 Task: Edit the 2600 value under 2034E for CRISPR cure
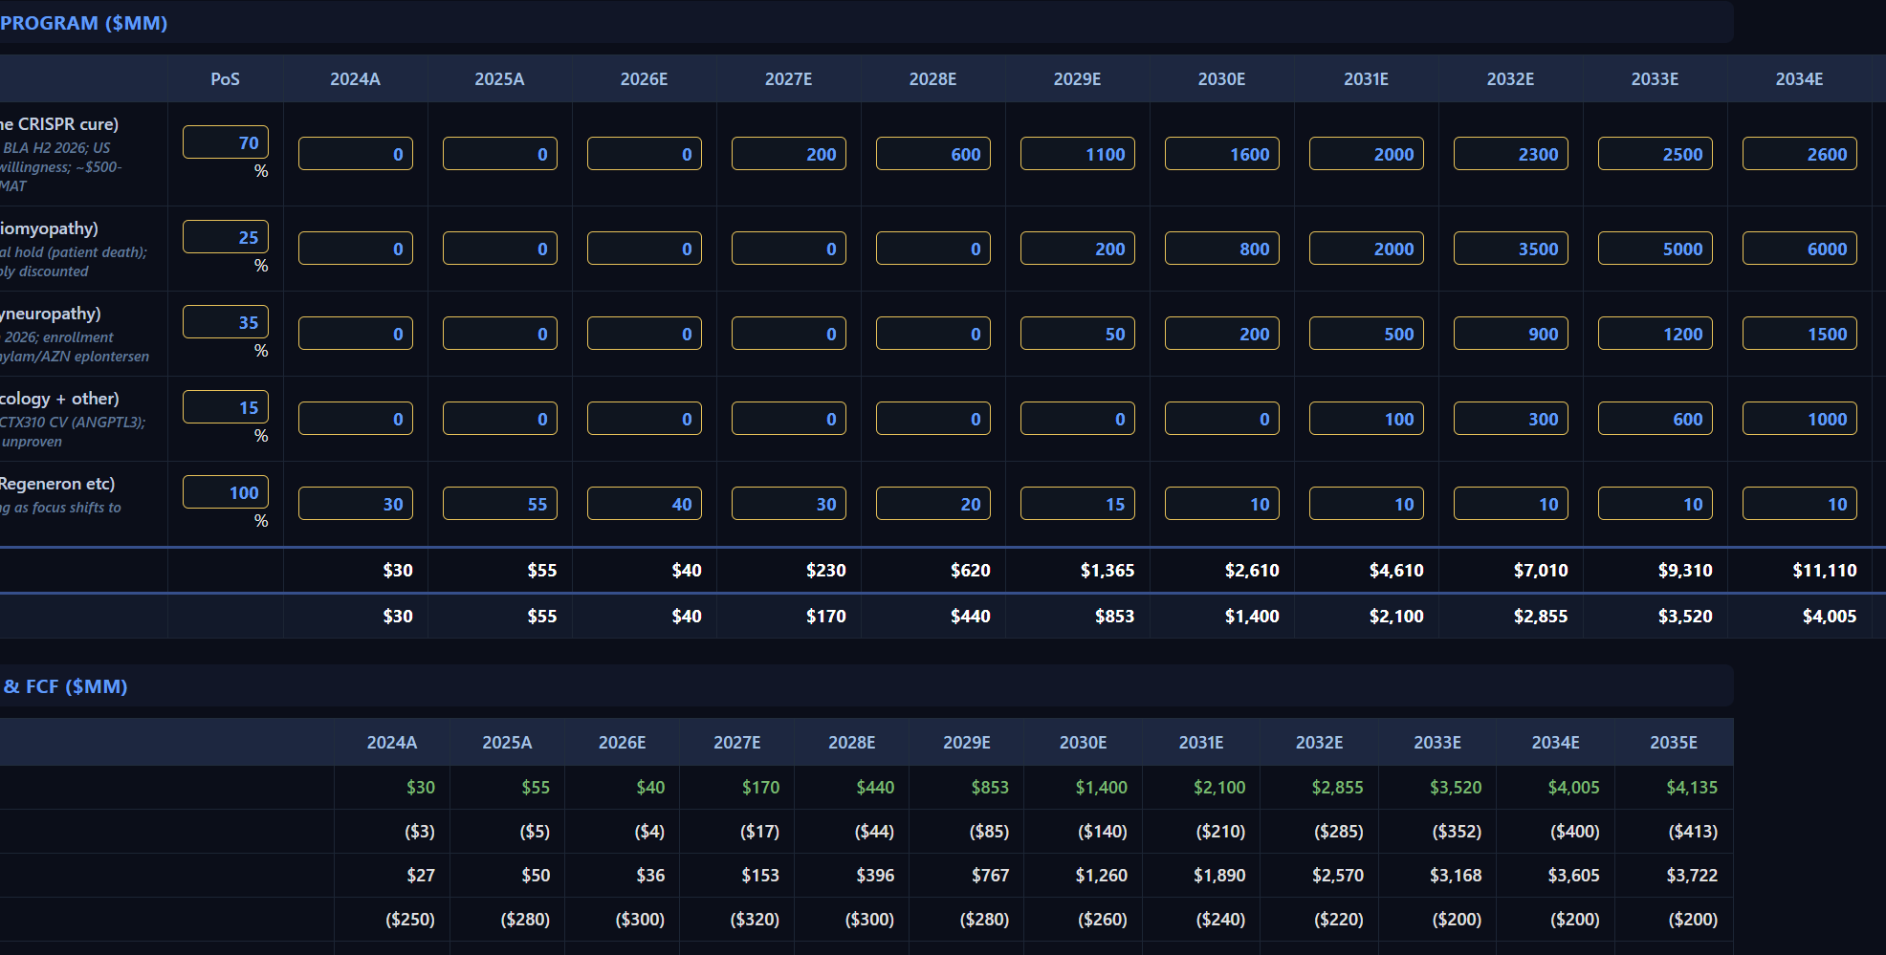pos(1799,153)
